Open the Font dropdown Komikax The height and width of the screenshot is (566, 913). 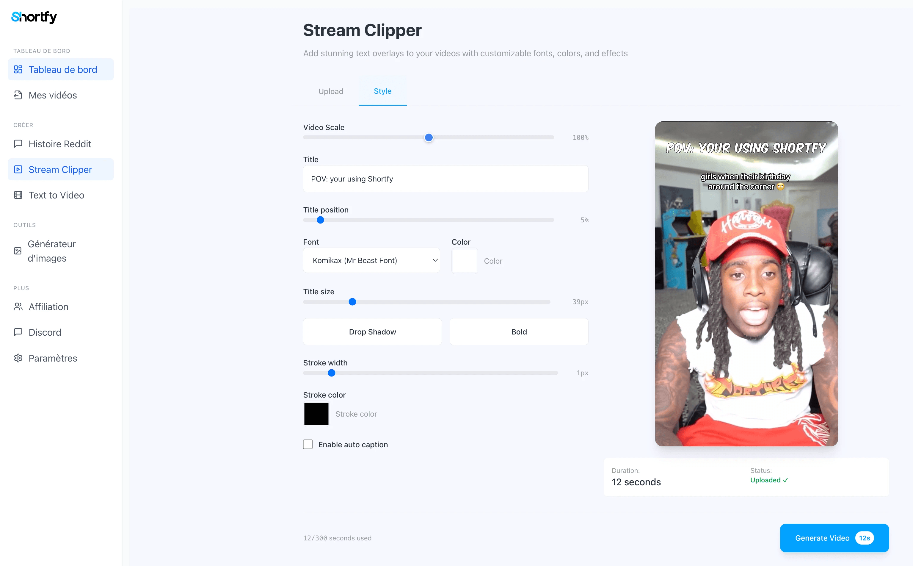(x=371, y=260)
